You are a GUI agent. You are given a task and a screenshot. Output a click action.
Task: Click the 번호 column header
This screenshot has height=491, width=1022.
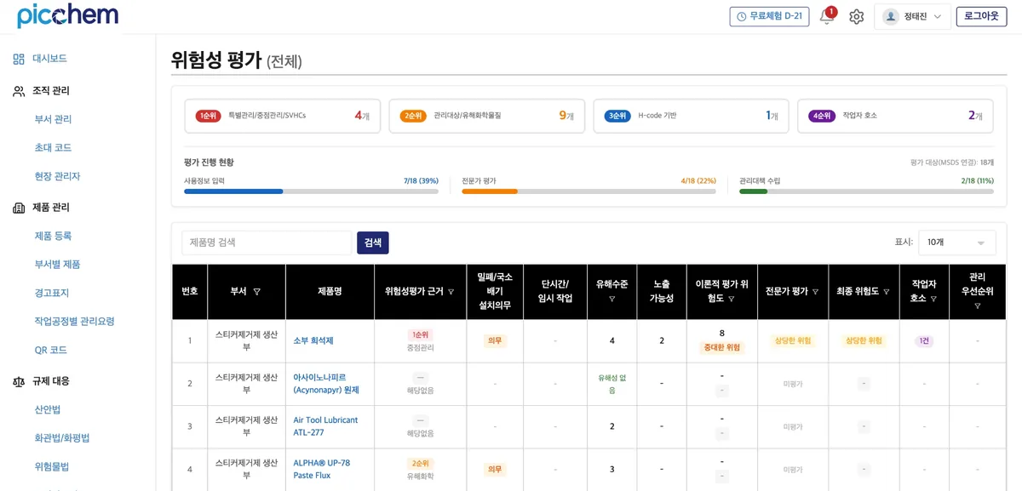pos(189,292)
